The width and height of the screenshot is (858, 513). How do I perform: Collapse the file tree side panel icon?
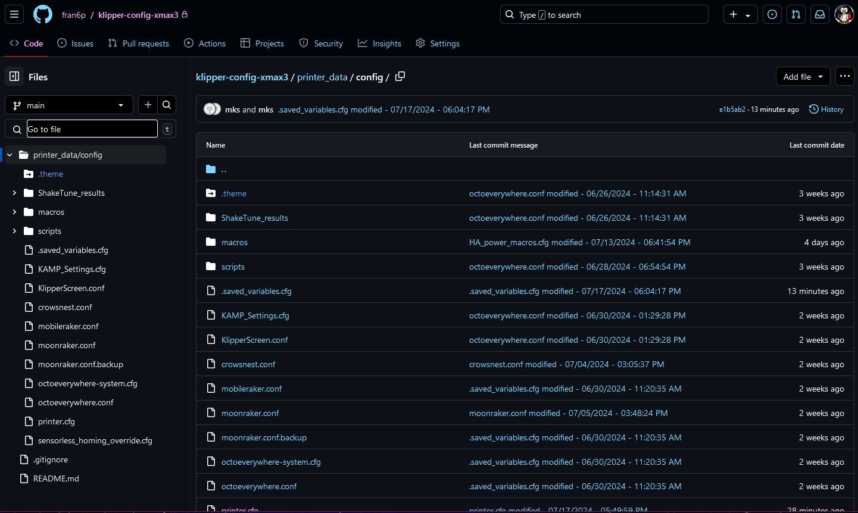pos(14,77)
